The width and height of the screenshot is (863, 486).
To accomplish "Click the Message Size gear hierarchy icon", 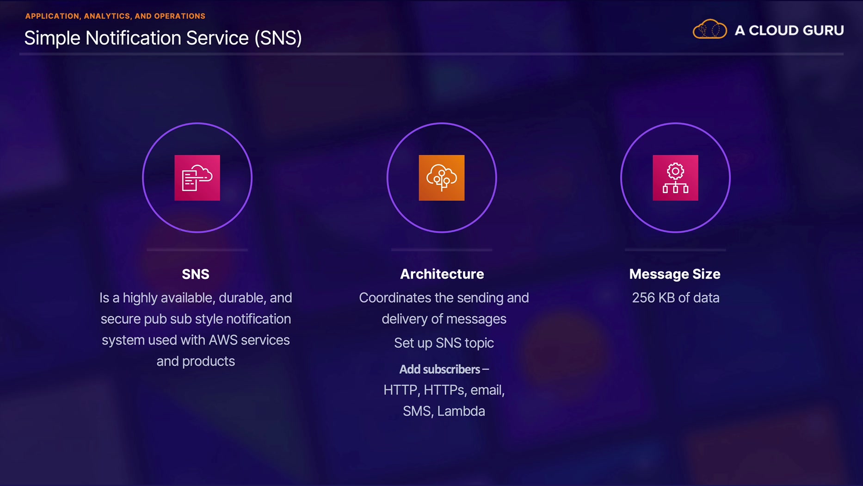I will [675, 178].
